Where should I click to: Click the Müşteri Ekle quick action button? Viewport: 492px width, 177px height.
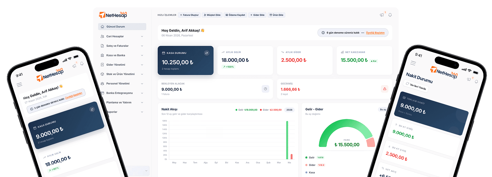pos(212,15)
